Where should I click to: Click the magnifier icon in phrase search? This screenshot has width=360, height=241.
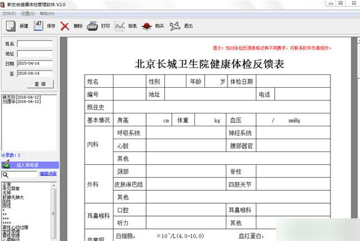[6, 175]
